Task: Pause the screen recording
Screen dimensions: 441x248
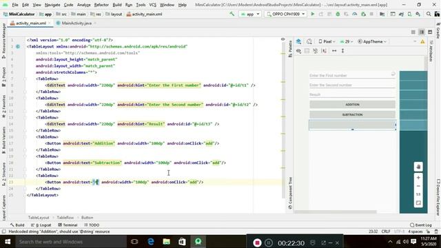Action: (x=269, y=242)
